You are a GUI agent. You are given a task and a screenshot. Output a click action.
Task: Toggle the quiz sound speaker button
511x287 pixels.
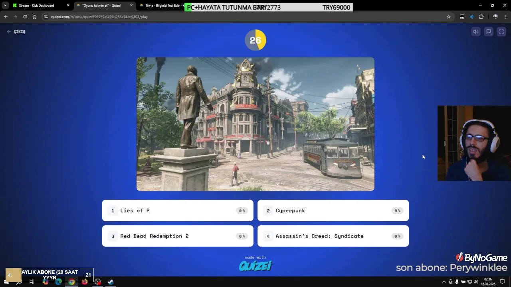coord(476,32)
